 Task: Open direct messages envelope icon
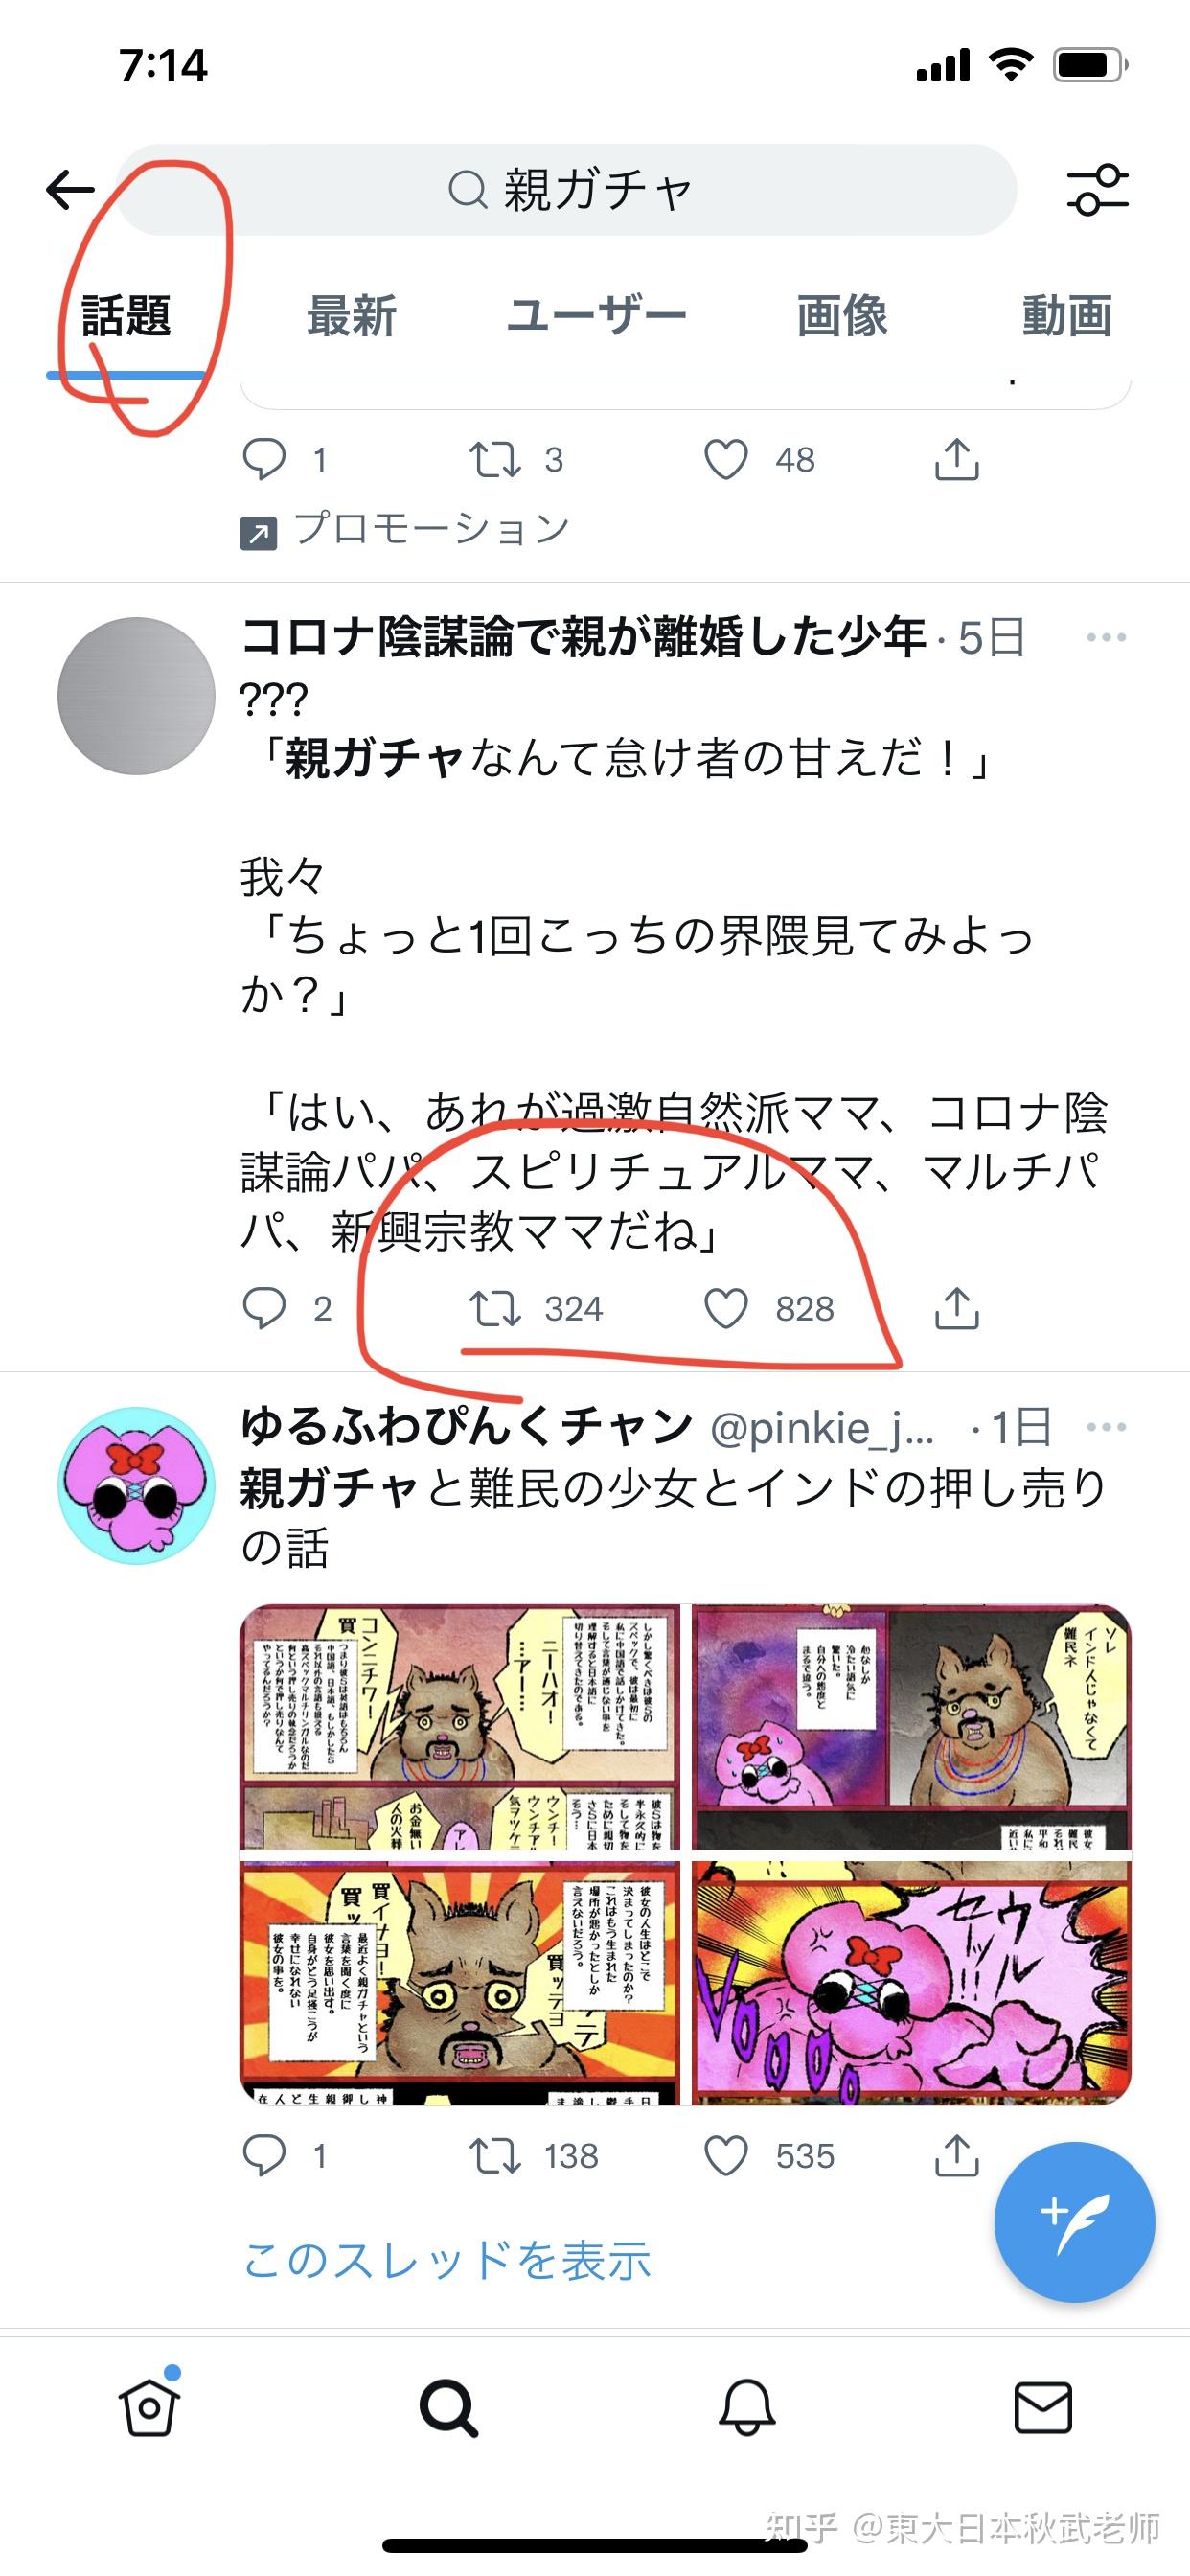1043,2407
